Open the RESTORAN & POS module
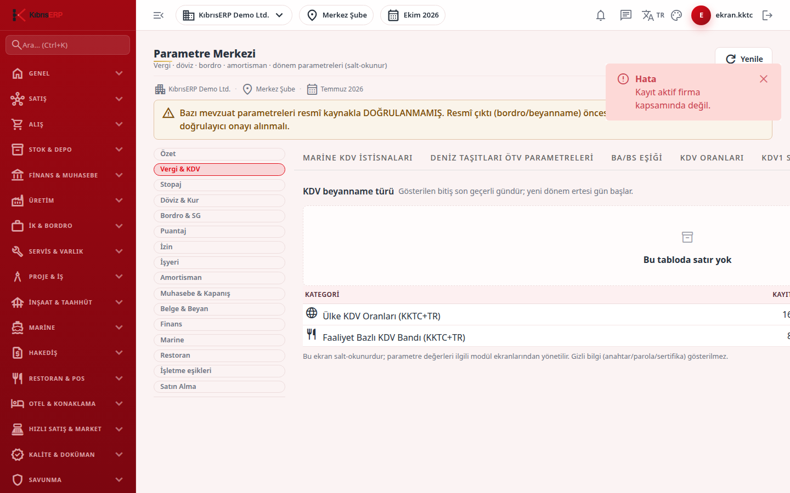Viewport: 790px width, 493px height. click(x=68, y=379)
